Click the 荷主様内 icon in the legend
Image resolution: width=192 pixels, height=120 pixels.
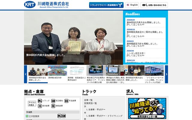point(53,101)
